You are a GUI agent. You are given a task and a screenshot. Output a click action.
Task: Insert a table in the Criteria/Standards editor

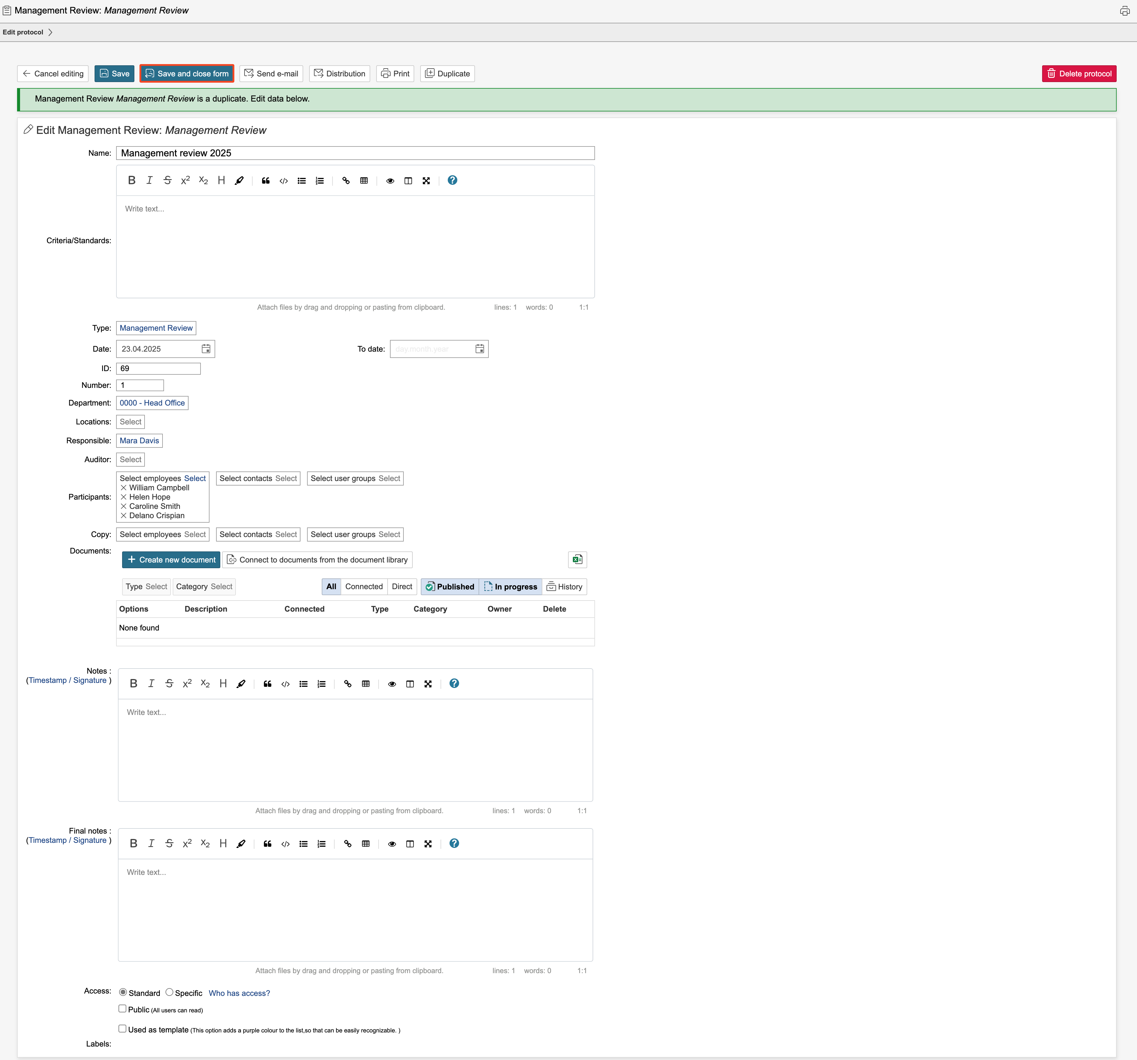click(x=364, y=181)
